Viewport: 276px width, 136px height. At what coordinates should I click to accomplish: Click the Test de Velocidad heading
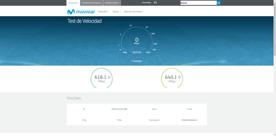coord(85,21)
